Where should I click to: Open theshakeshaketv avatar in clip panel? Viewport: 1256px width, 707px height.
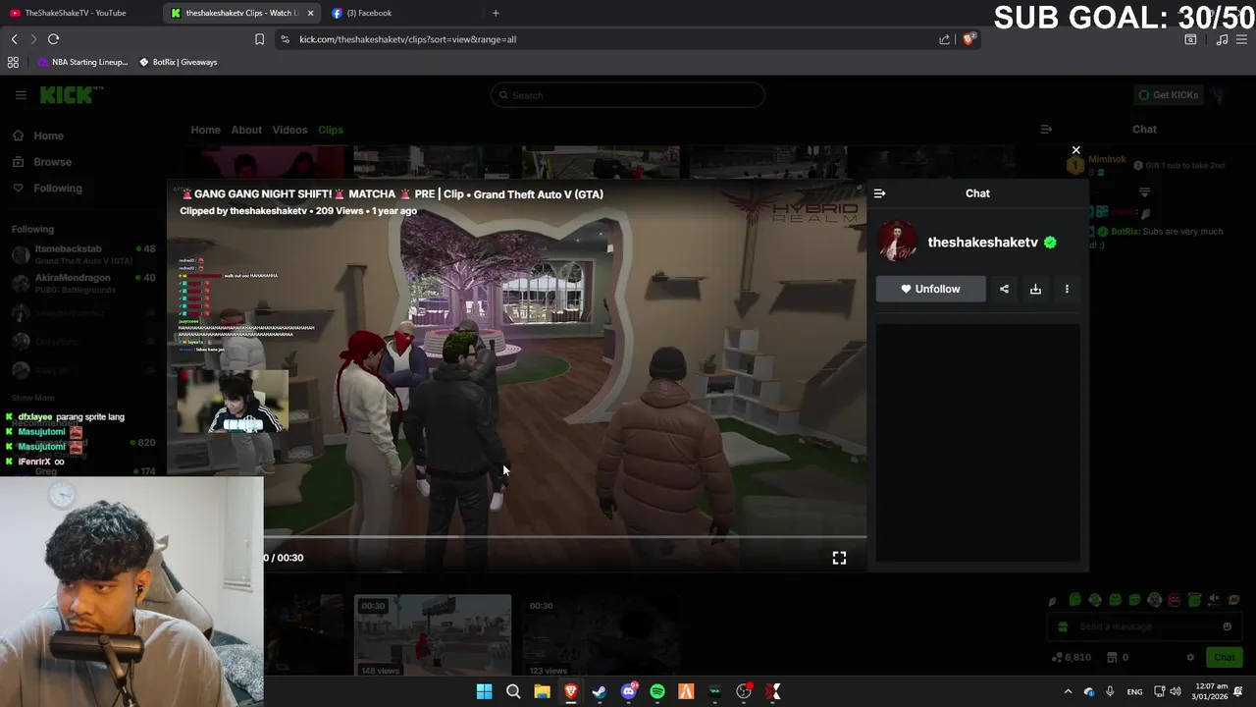click(897, 242)
